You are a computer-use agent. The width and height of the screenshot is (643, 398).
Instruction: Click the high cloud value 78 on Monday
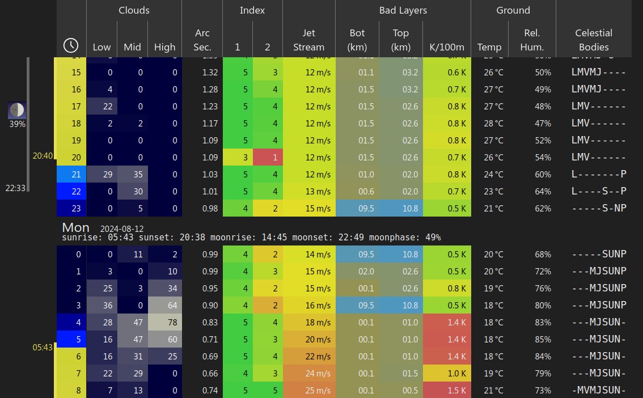[x=165, y=322]
